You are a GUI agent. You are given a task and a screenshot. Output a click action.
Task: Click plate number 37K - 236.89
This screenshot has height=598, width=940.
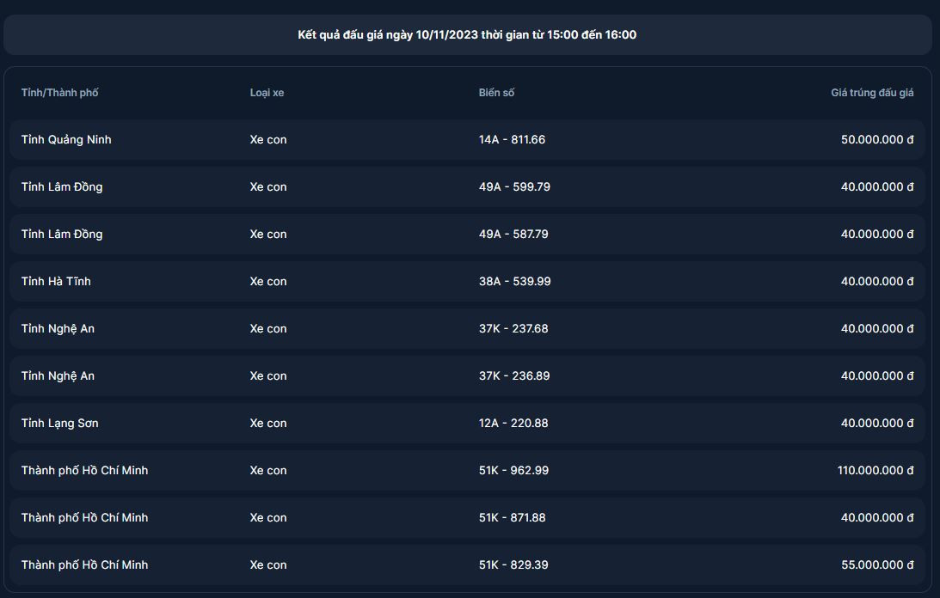(513, 375)
